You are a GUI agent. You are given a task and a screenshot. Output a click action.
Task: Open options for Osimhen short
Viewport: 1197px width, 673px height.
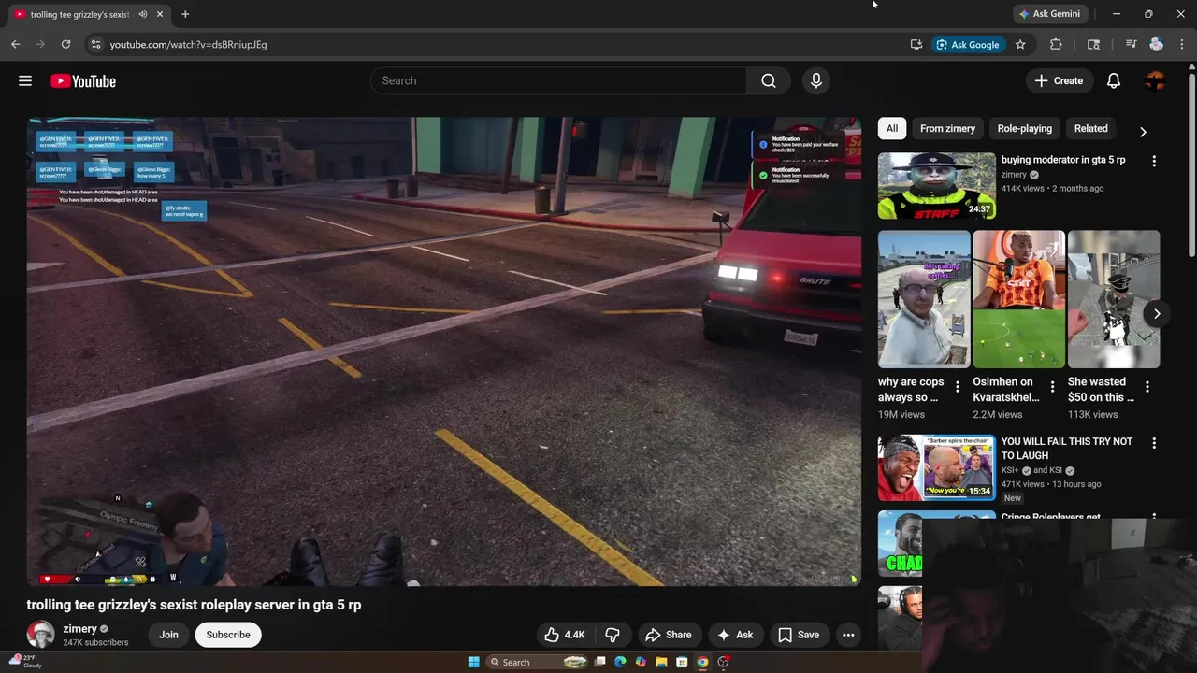coord(1052,387)
